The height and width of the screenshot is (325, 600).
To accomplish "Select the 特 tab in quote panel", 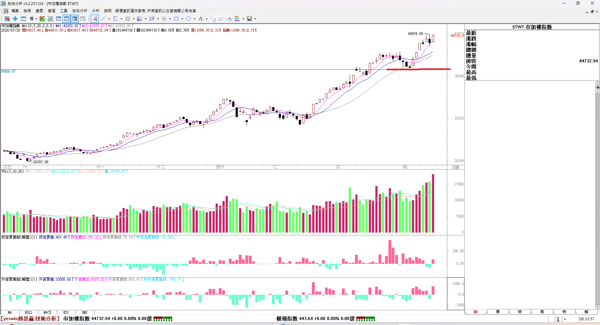I will point(564,312).
